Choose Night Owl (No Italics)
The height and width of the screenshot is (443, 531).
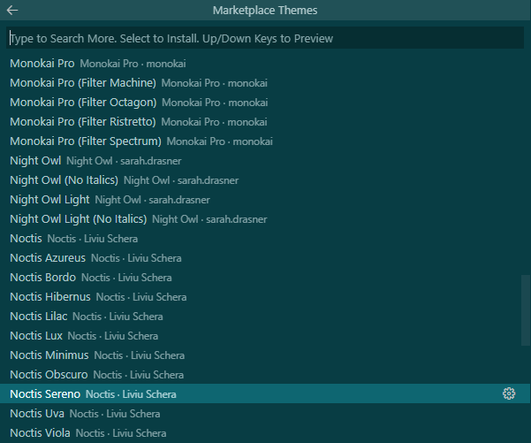pyautogui.click(x=64, y=180)
